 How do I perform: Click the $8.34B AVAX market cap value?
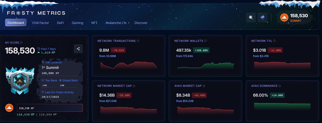183,95
